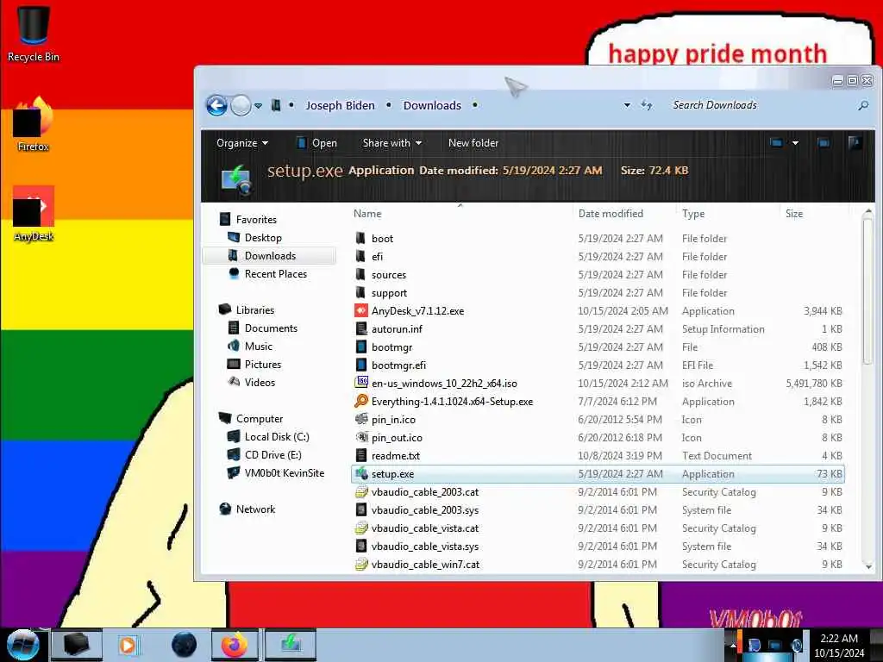This screenshot has height=662, width=883.
Task: Open the Organize menu
Action: point(242,143)
